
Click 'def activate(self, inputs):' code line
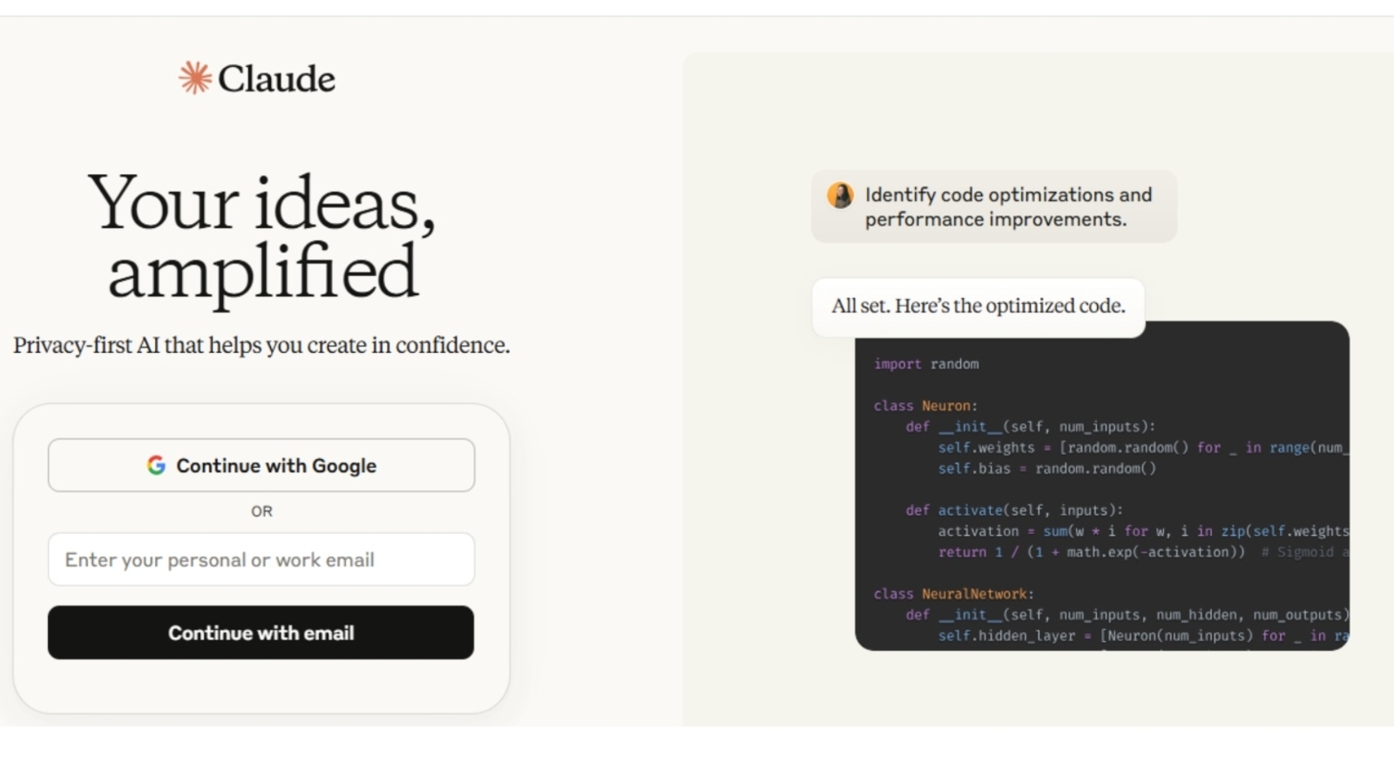click(1014, 510)
